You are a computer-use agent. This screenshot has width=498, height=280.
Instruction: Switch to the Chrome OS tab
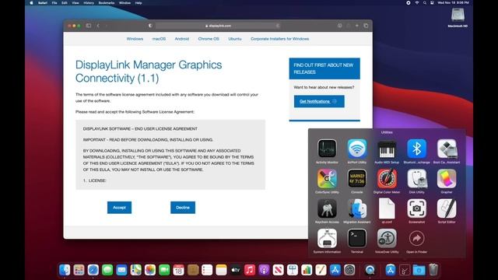click(209, 39)
